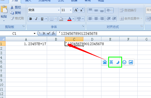This screenshot has width=151, height=98.
Task: Align text to vertical middle
Action: pyautogui.click(x=96, y=10)
